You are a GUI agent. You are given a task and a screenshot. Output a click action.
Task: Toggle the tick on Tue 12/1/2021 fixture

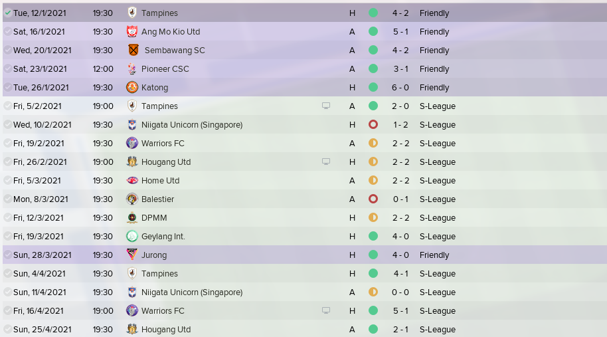pos(8,13)
